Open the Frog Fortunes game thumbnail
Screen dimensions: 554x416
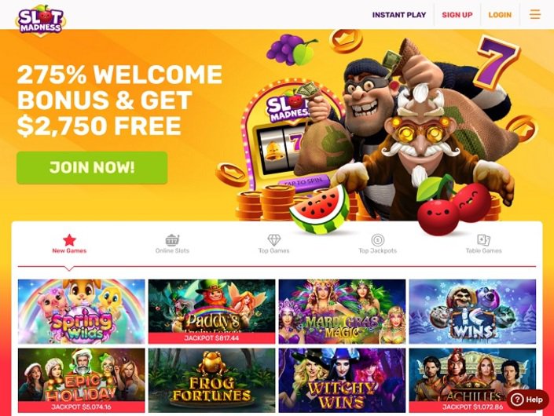tap(211, 381)
